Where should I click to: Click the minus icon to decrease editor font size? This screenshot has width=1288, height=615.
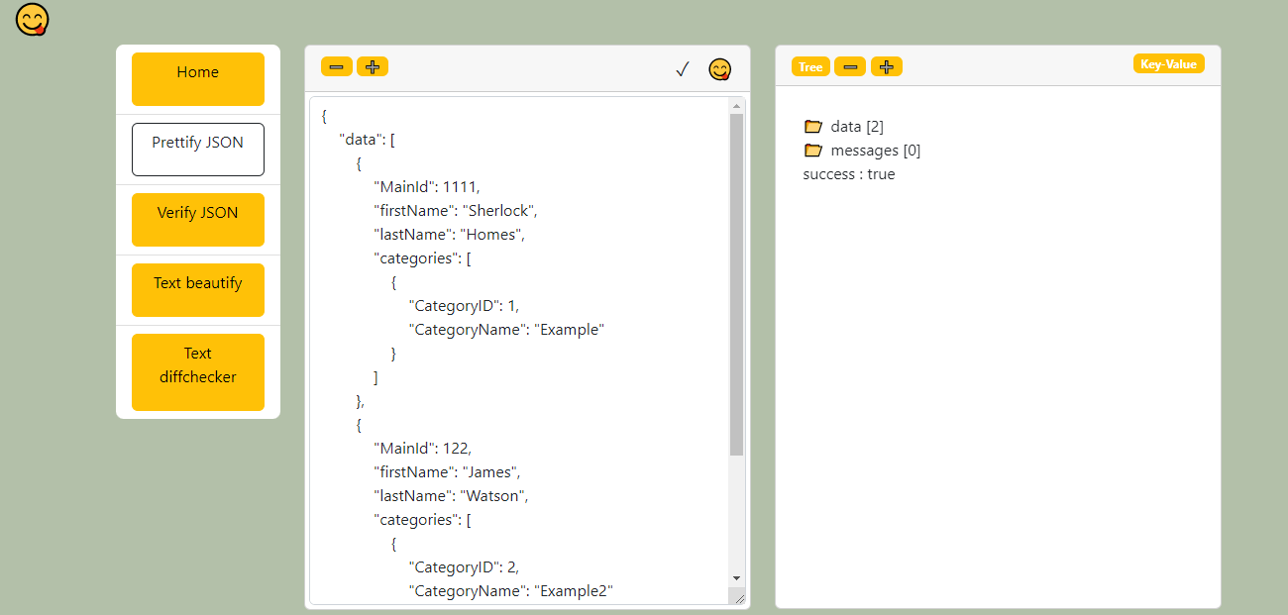tap(336, 66)
